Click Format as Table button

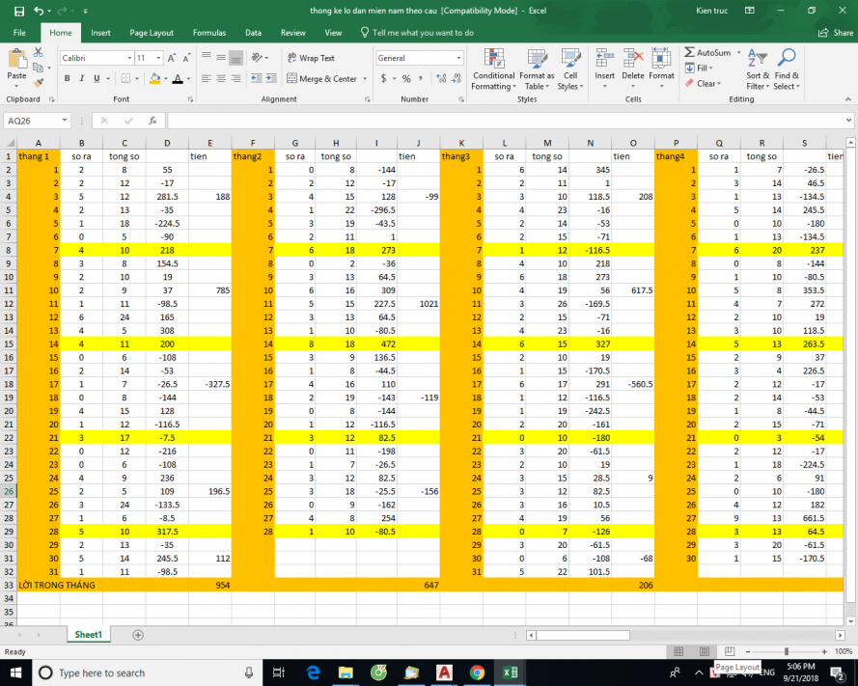pos(537,69)
